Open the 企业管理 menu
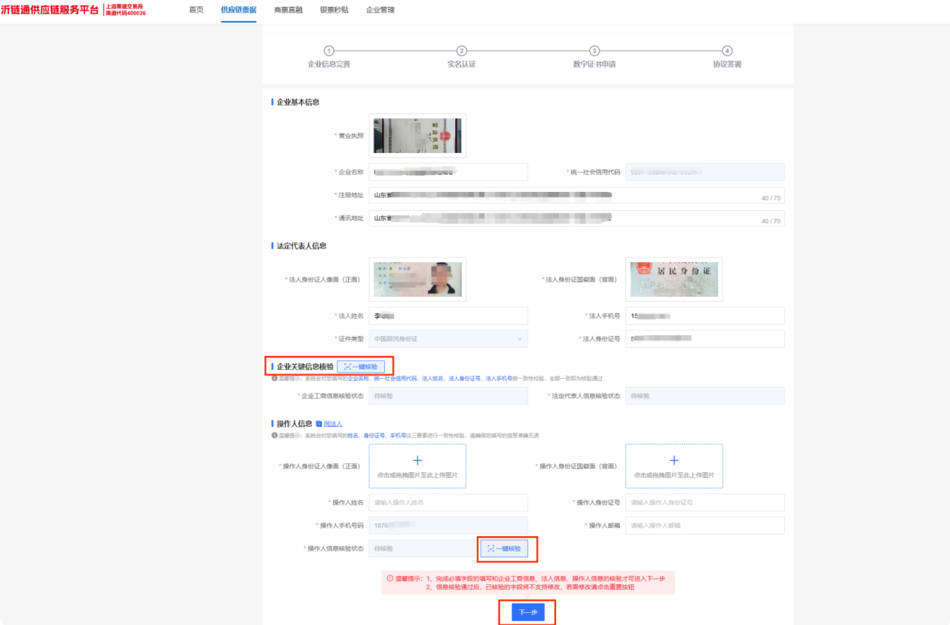 click(380, 10)
